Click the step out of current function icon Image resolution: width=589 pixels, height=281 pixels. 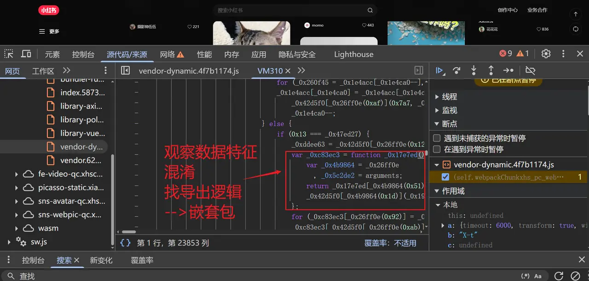click(491, 70)
